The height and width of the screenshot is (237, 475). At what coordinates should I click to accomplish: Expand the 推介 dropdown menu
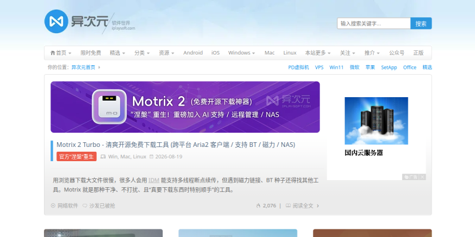378,53
